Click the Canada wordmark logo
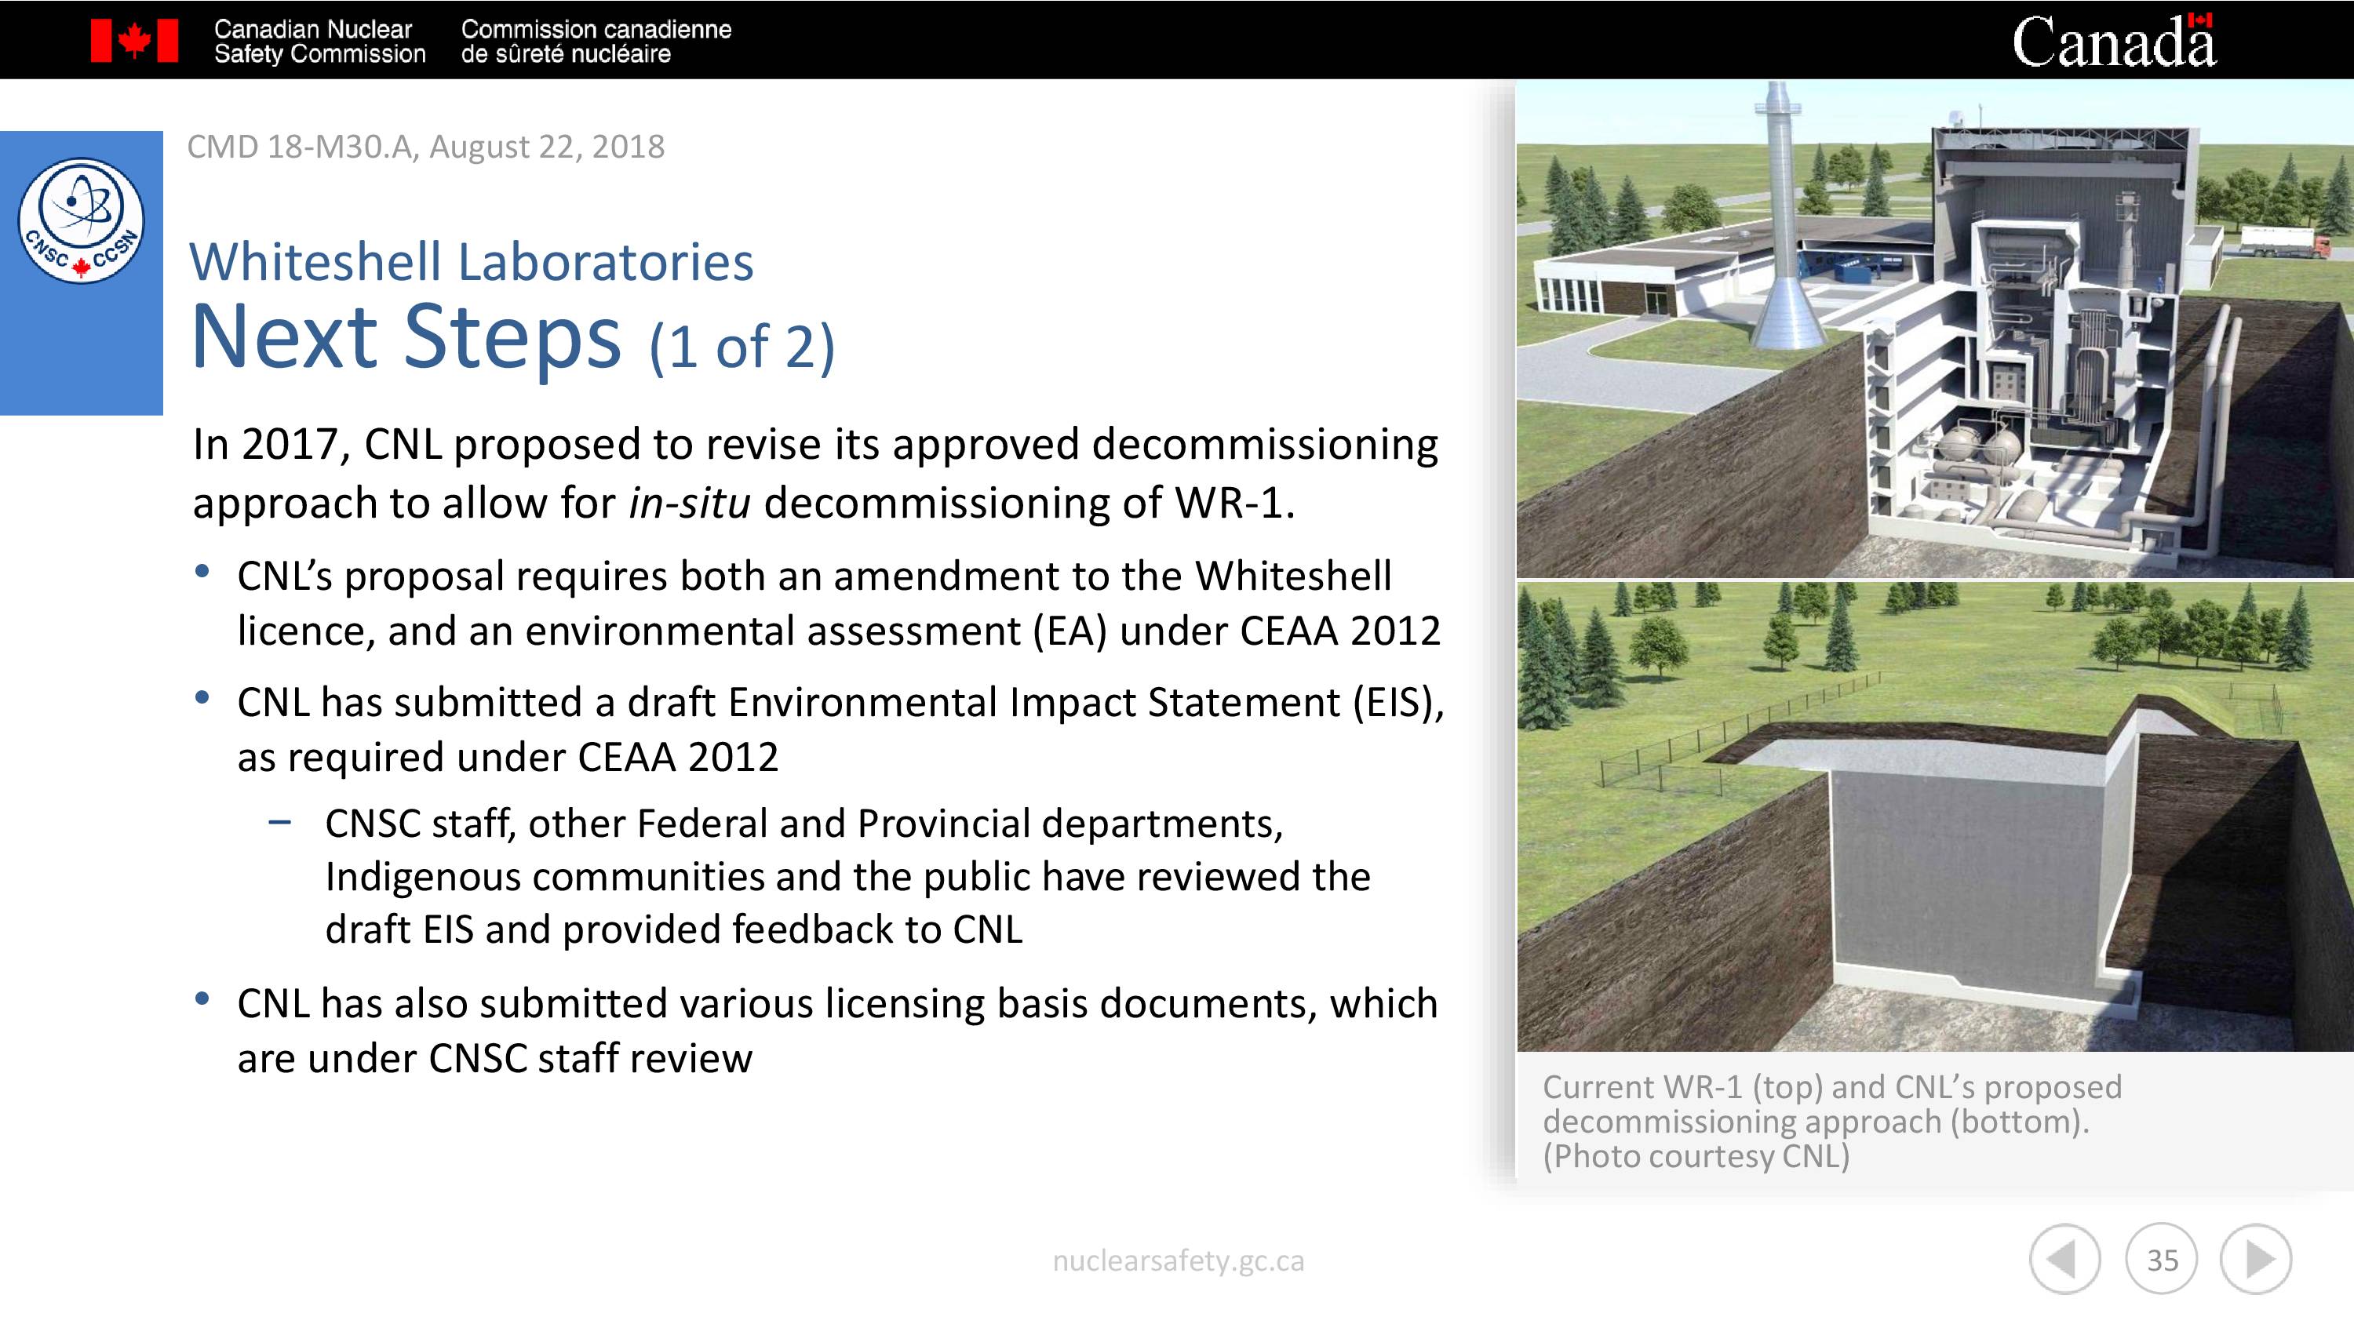Viewport: 2354px width, 1324px height. [2114, 40]
